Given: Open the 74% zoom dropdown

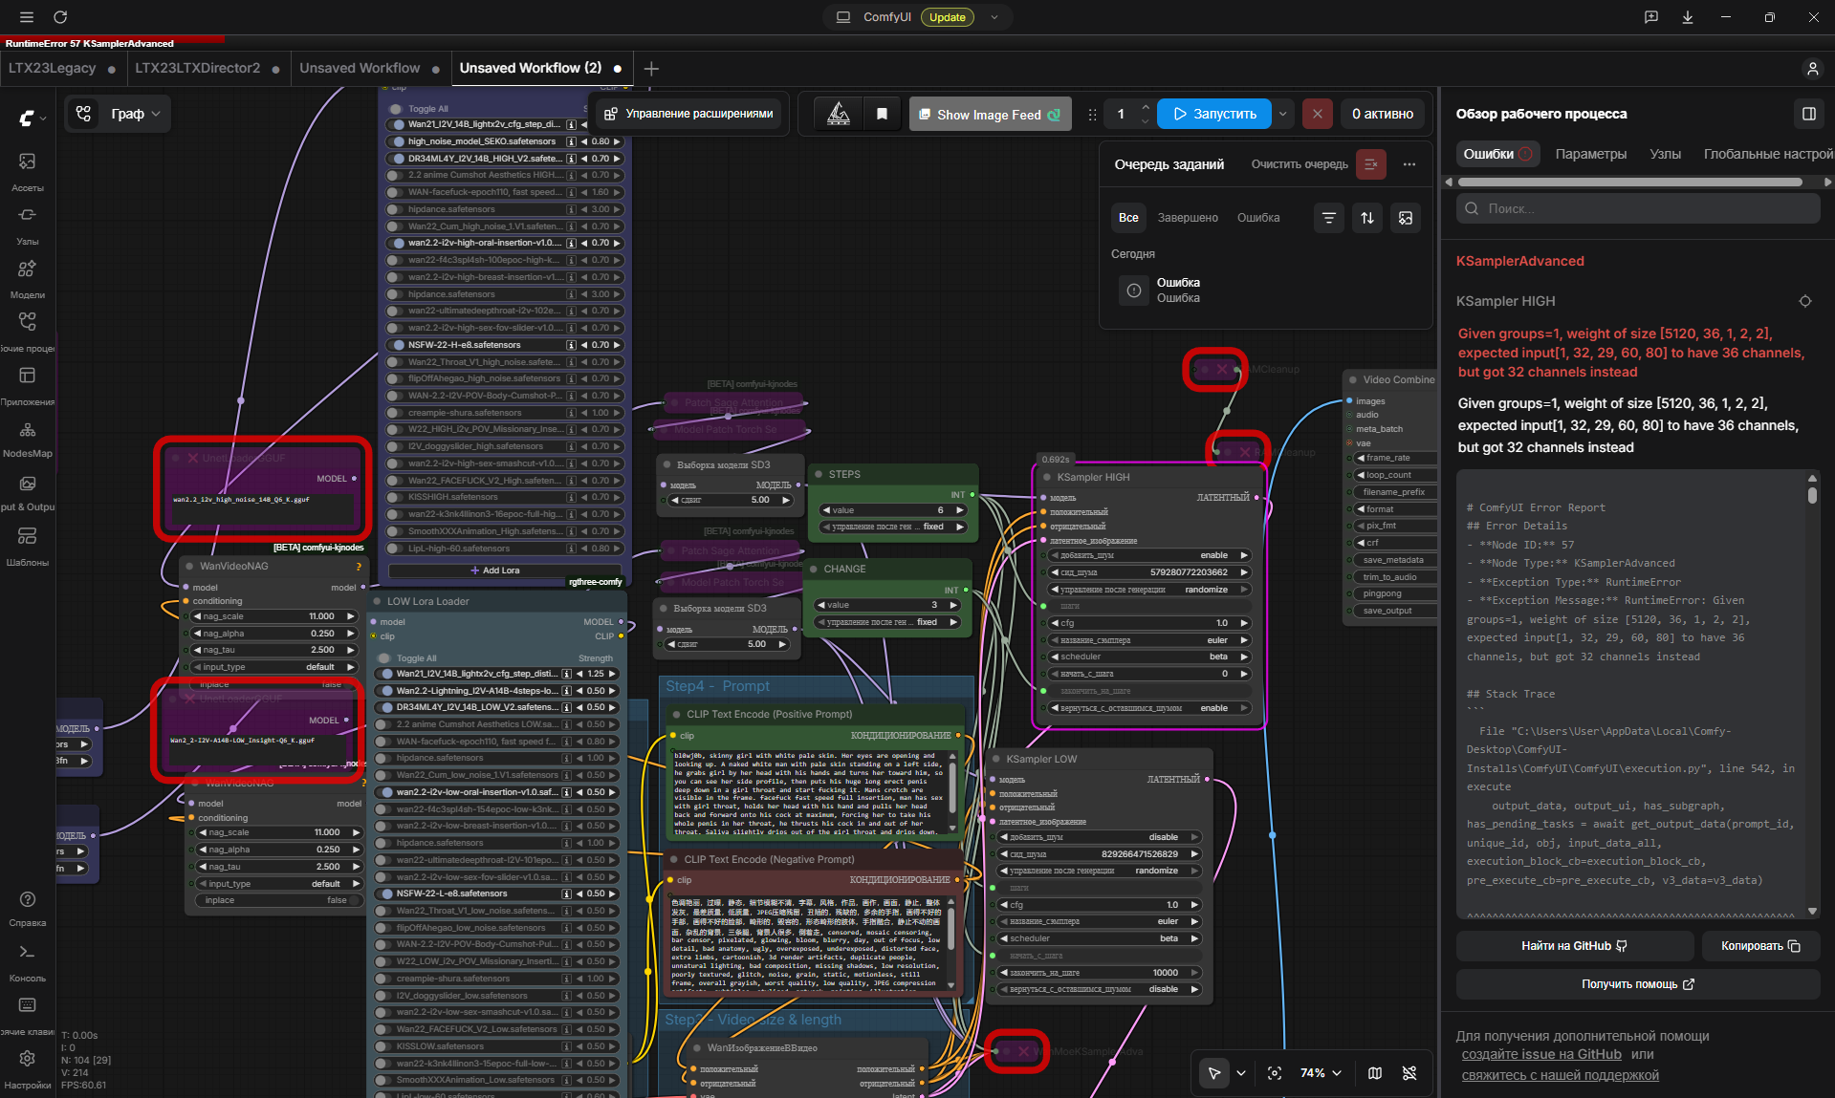Looking at the screenshot, I should point(1321,1073).
